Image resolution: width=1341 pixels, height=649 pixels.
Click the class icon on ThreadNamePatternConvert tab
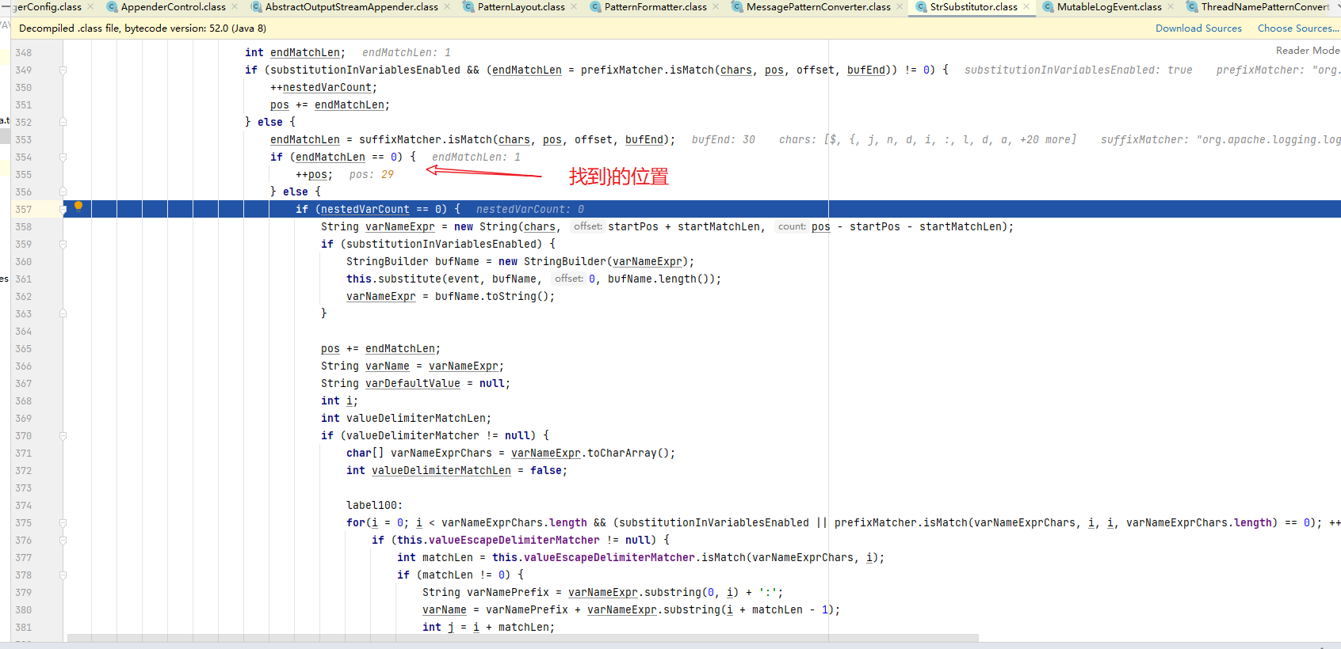point(1192,7)
